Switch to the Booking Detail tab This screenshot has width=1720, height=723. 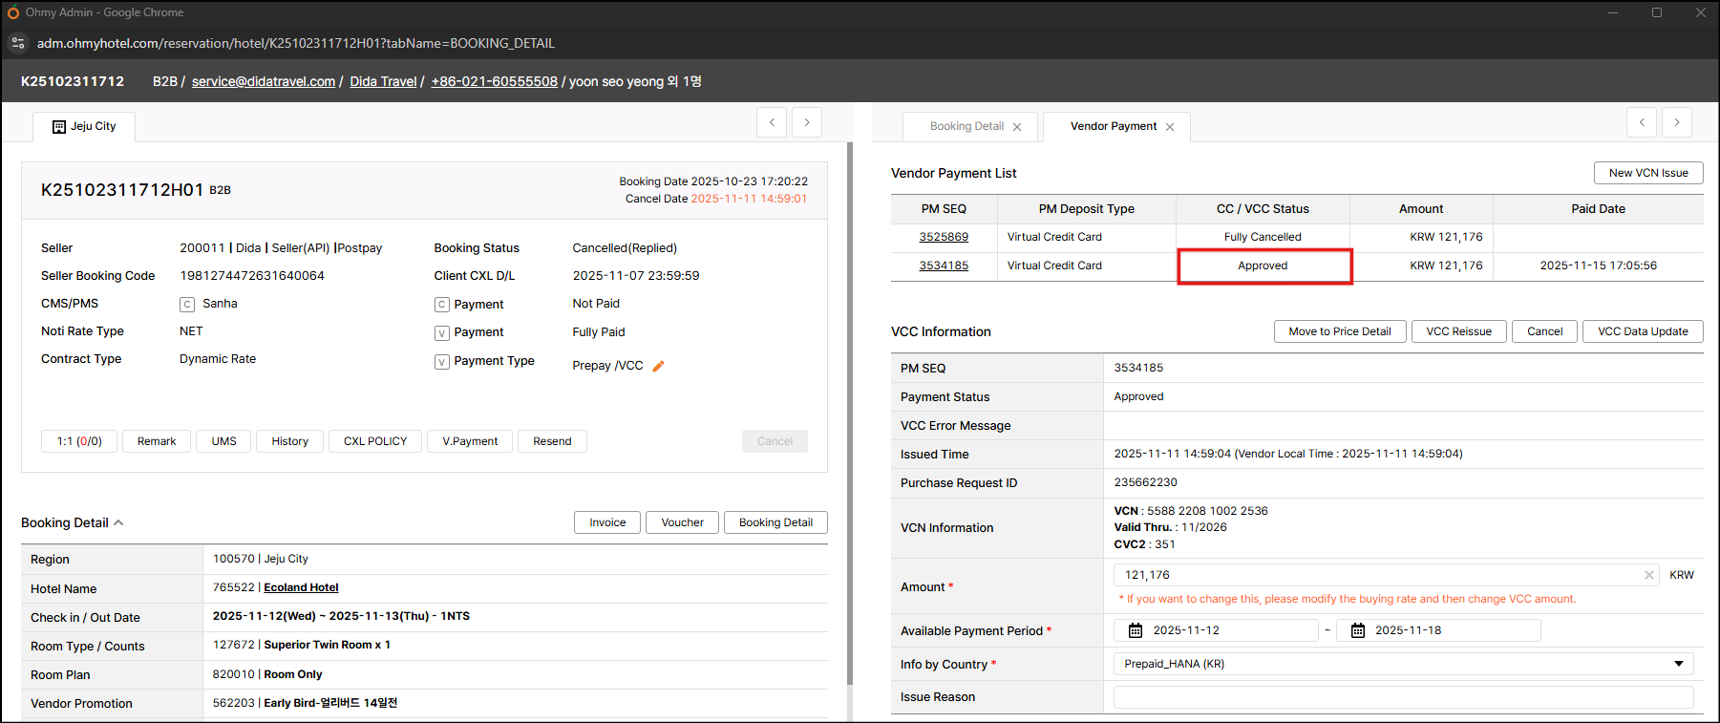[x=966, y=126]
